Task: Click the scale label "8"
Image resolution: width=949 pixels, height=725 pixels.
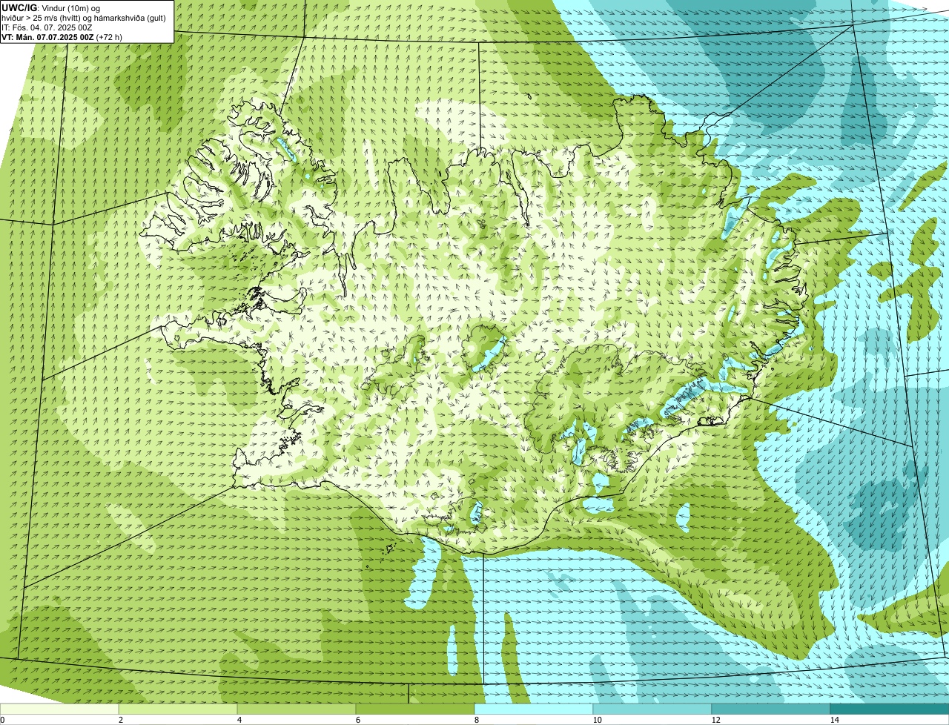Action: [477, 720]
